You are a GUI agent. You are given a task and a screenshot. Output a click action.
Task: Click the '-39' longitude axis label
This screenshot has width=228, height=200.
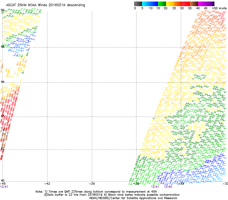coord(92,184)
